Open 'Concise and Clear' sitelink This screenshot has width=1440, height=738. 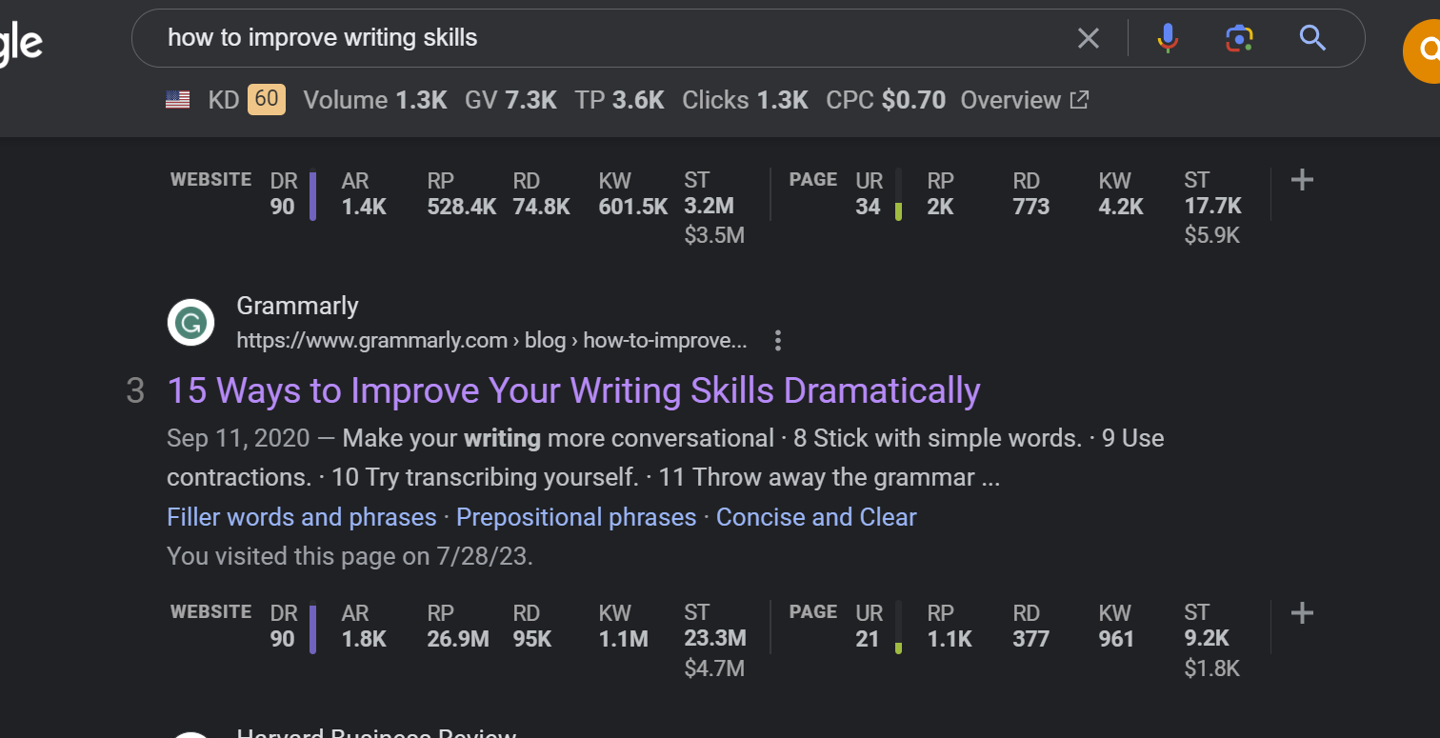[x=816, y=517]
